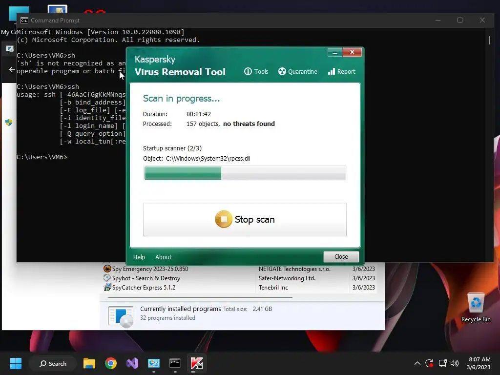Image resolution: width=500 pixels, height=375 pixels.
Task: Click the network tray icon
Action: pos(442,363)
